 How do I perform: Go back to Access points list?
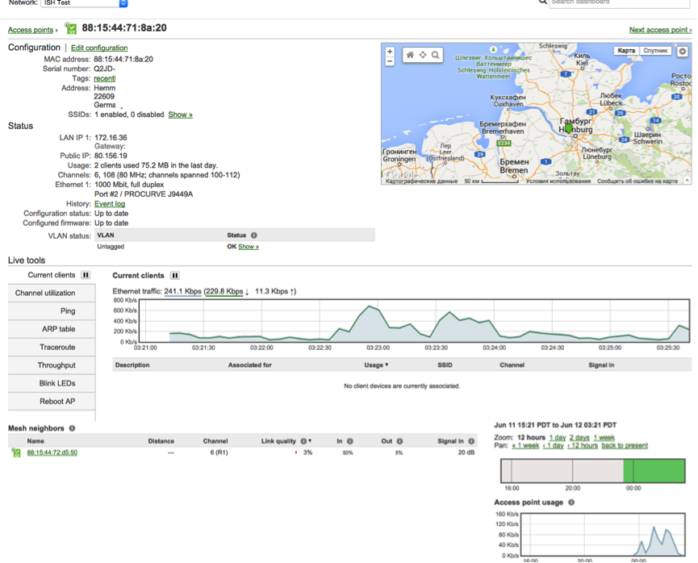[31, 30]
